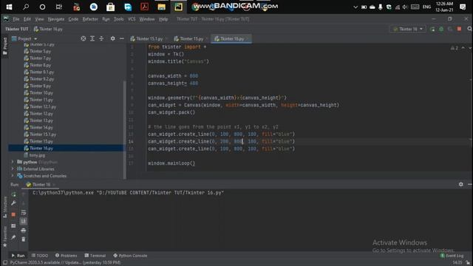Click PyCharm update available status message

tap(65, 263)
